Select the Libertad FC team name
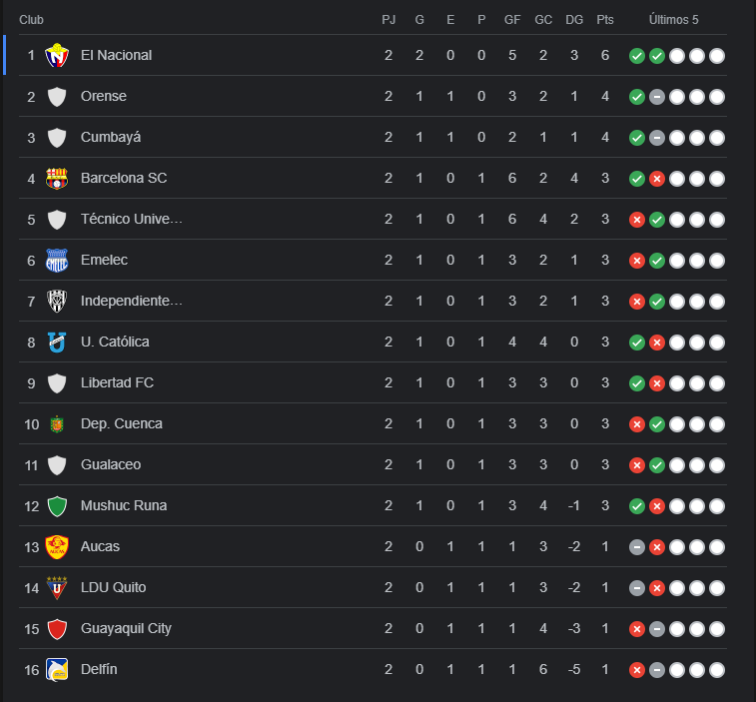Viewport: 756px width, 702px height. pos(117,382)
